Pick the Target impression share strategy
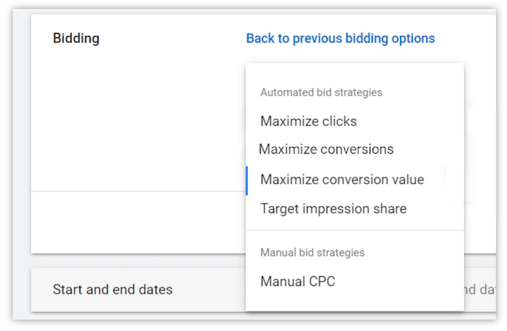This screenshot has width=507, height=331. point(333,209)
